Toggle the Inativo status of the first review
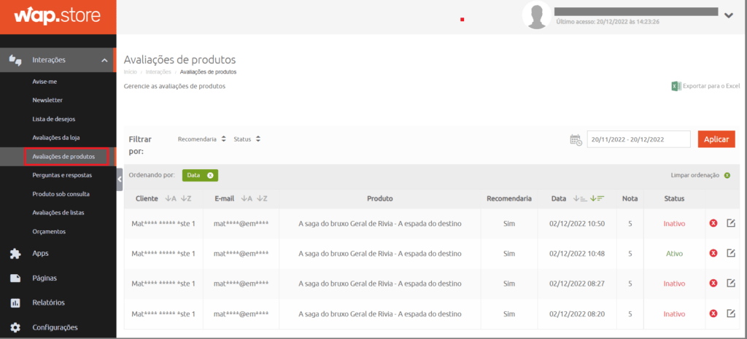This screenshot has width=747, height=339. pyautogui.click(x=674, y=223)
